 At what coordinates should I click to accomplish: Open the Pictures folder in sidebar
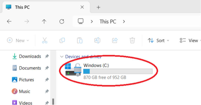tap(26, 80)
